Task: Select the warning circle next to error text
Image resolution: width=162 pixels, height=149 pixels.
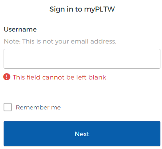Action: click(7, 77)
